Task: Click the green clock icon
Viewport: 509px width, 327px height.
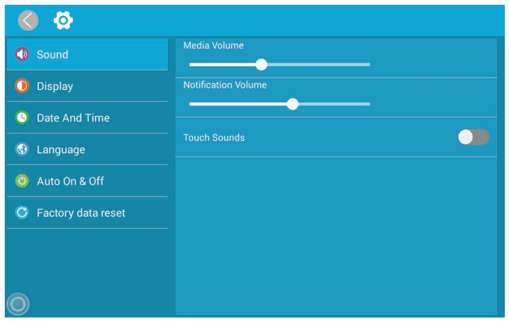Action: 22,117
